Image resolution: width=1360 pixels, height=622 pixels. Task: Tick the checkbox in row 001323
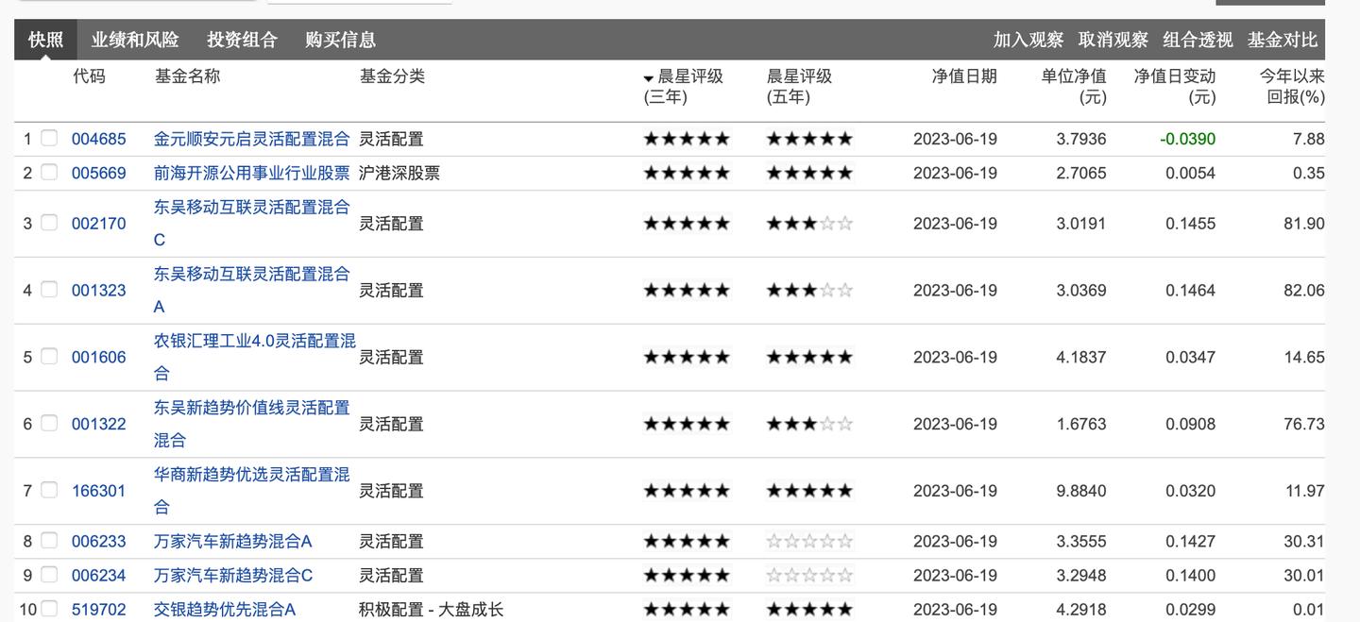49,289
